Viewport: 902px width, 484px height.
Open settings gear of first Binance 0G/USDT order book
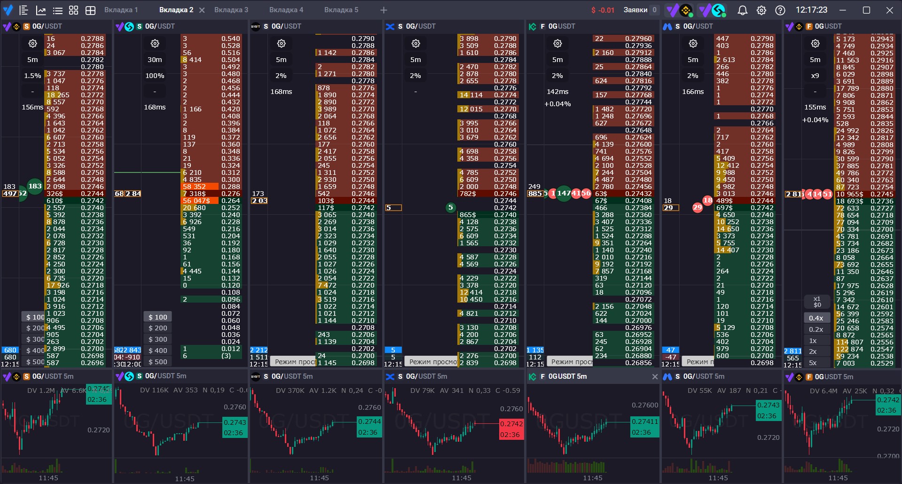(32, 43)
